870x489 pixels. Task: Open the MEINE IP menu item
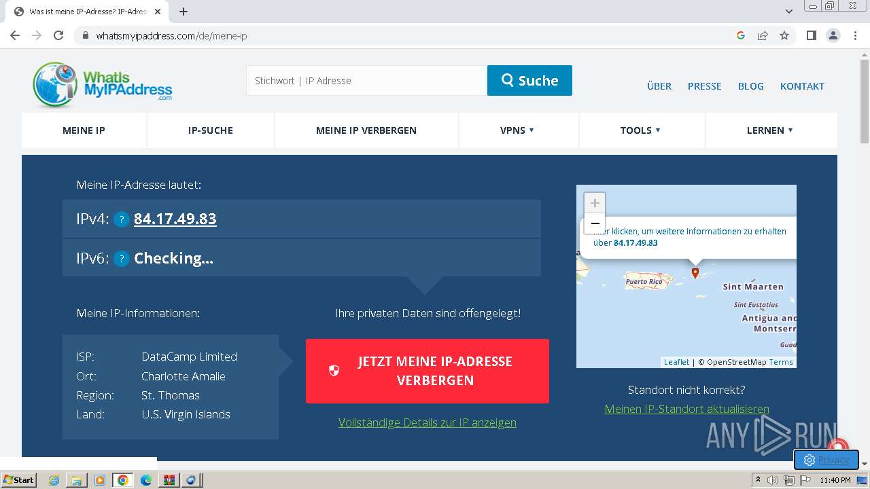(84, 130)
